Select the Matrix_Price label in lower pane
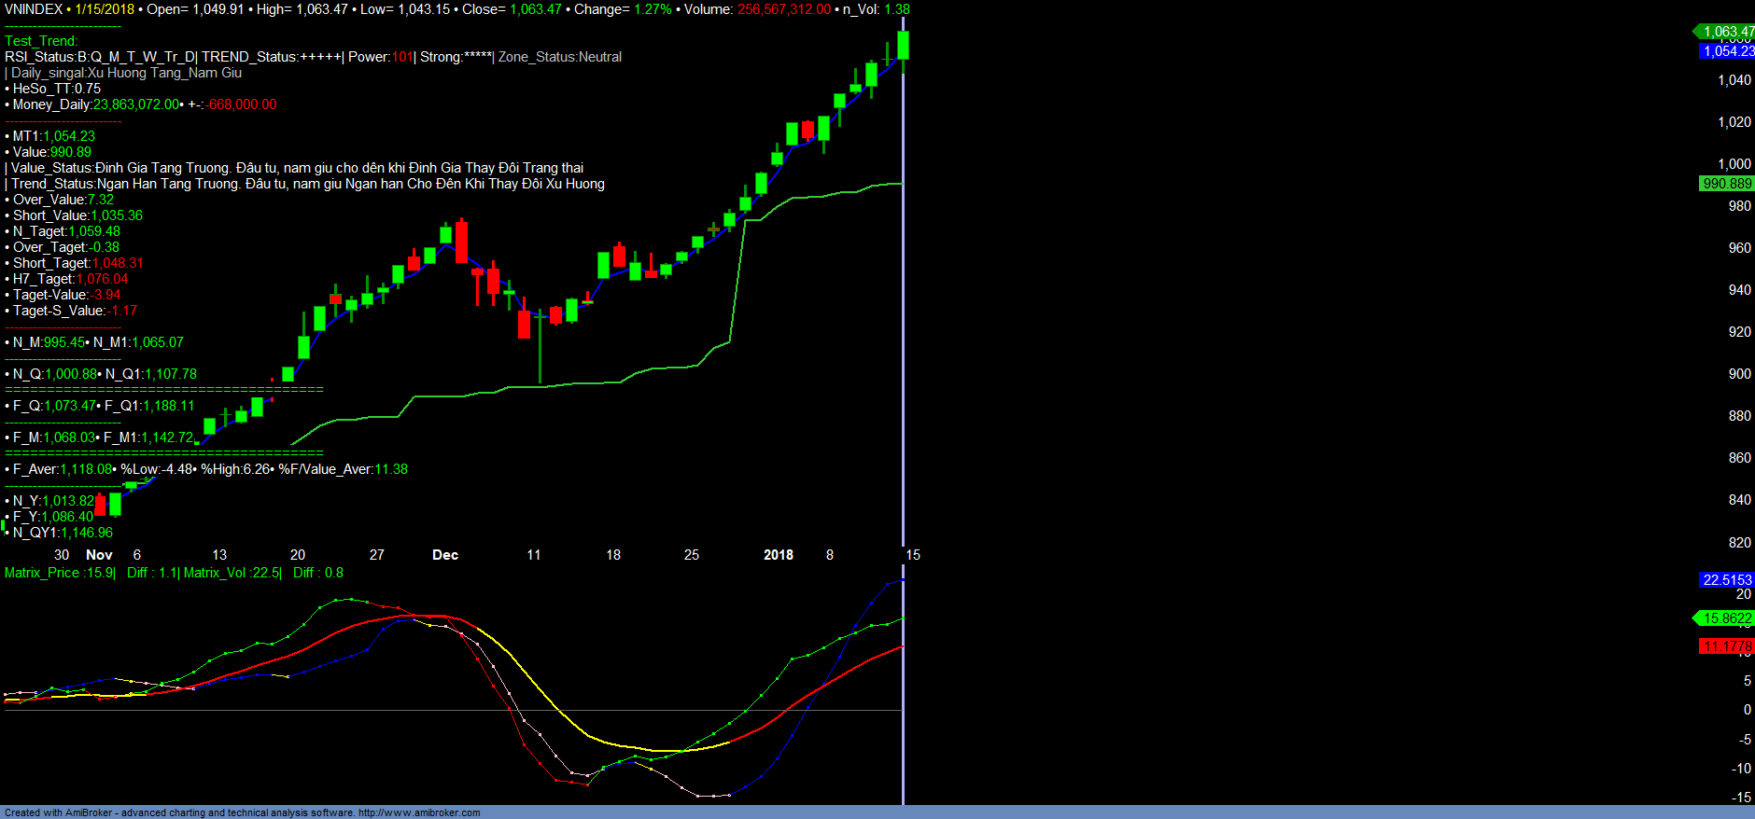The height and width of the screenshot is (819, 1755). tap(42, 573)
